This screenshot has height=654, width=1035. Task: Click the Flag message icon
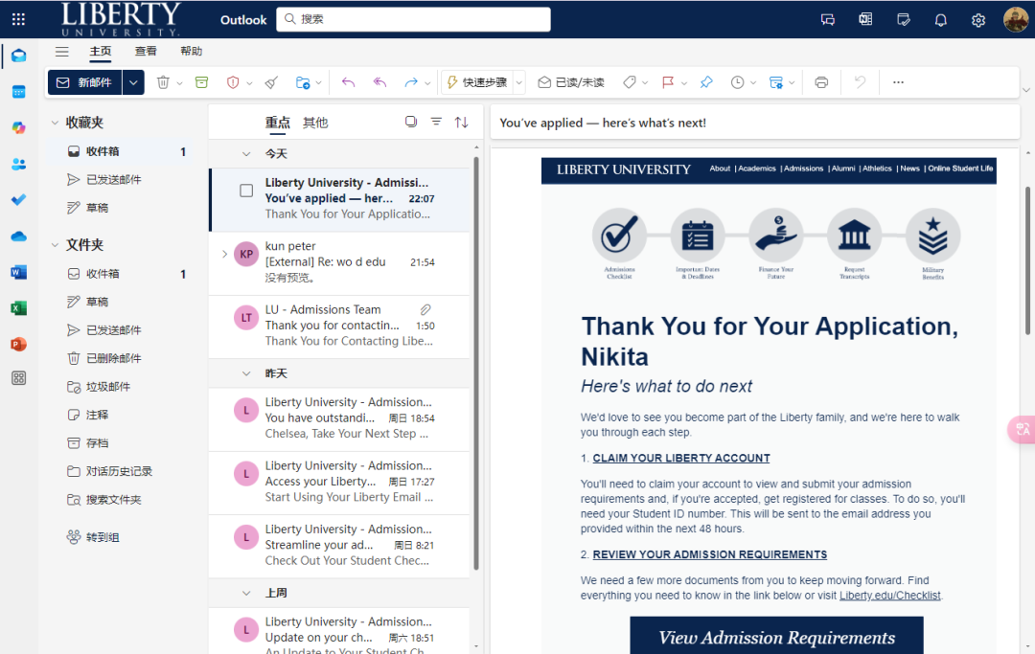click(668, 82)
